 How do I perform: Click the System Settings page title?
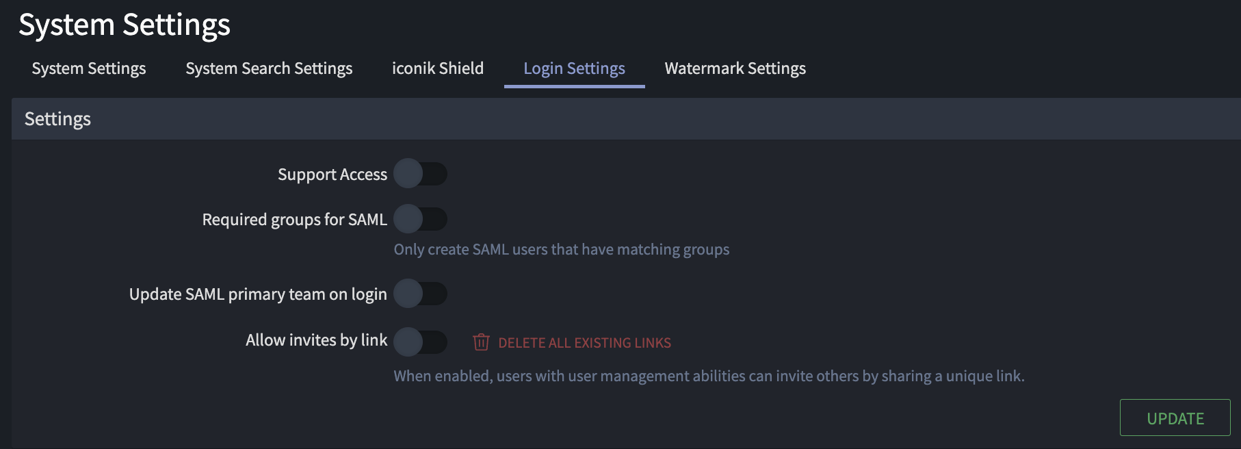coord(125,25)
